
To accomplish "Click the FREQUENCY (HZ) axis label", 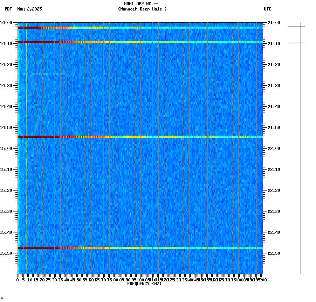I will point(144,284).
